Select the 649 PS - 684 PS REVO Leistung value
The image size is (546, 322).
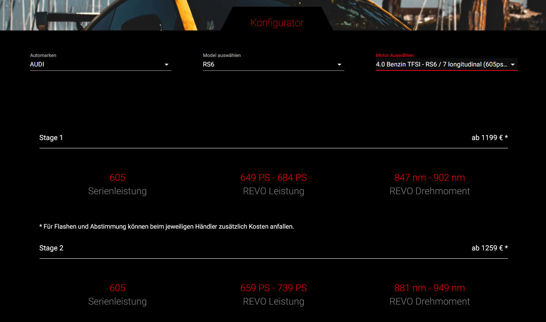pos(273,178)
